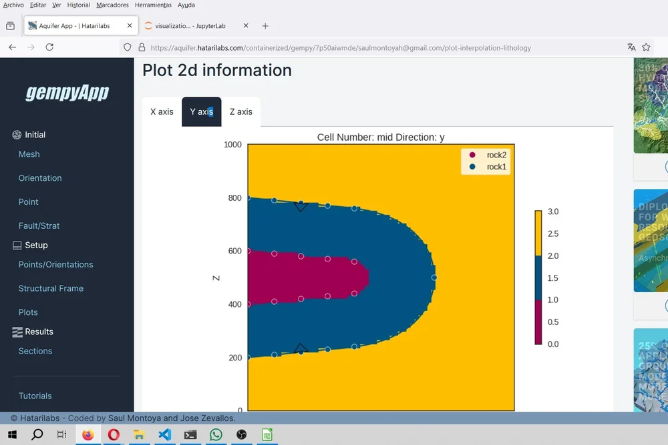This screenshot has width=668, height=445.
Task: Click the Structural Frame link
Action: 49,288
